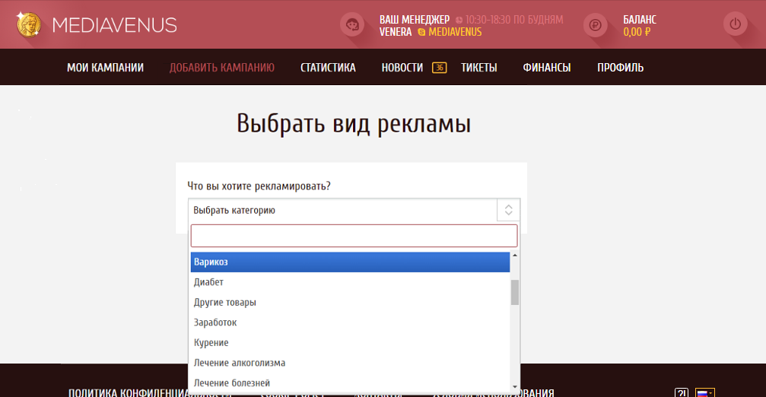Image resolution: width=766 pixels, height=397 pixels.
Task: Open the manager chat bubble icon
Action: [x=352, y=24]
